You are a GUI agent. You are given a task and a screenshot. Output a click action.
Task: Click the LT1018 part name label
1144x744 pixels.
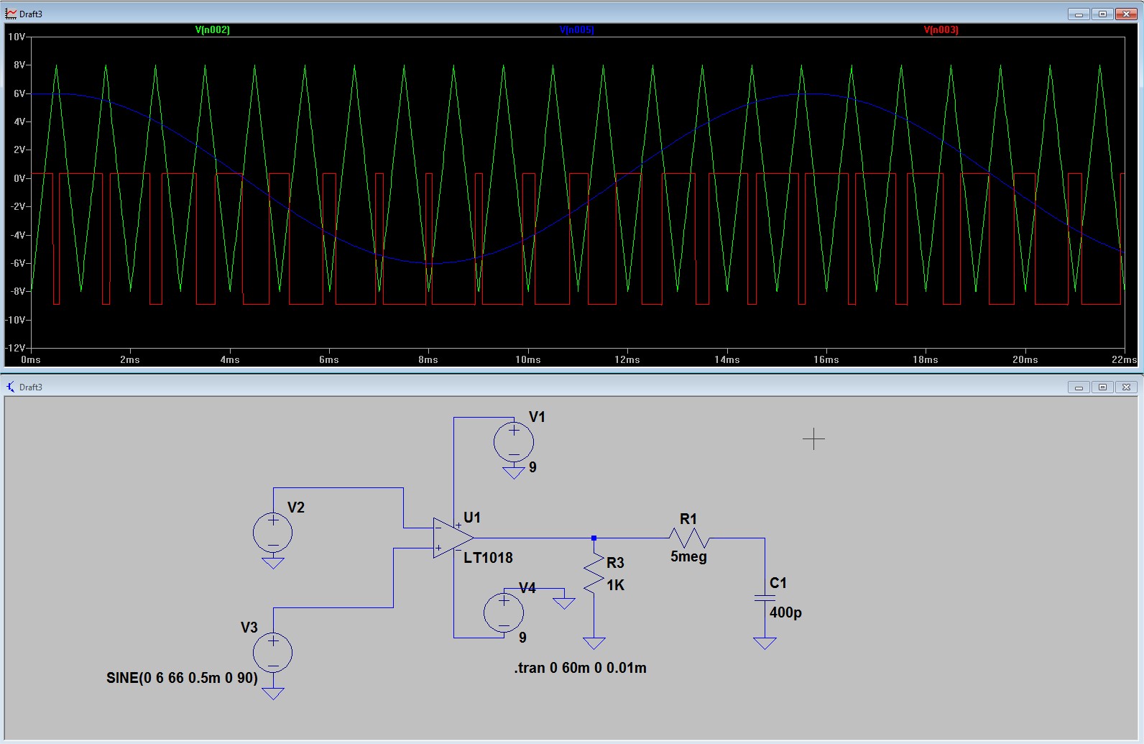pyautogui.click(x=488, y=558)
